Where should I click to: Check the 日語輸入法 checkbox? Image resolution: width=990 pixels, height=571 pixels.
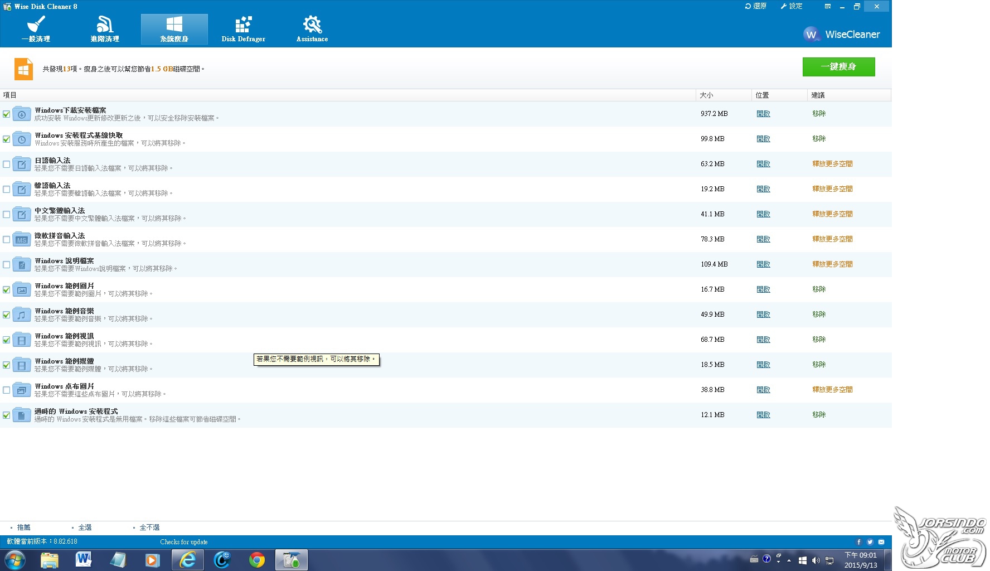pos(7,164)
